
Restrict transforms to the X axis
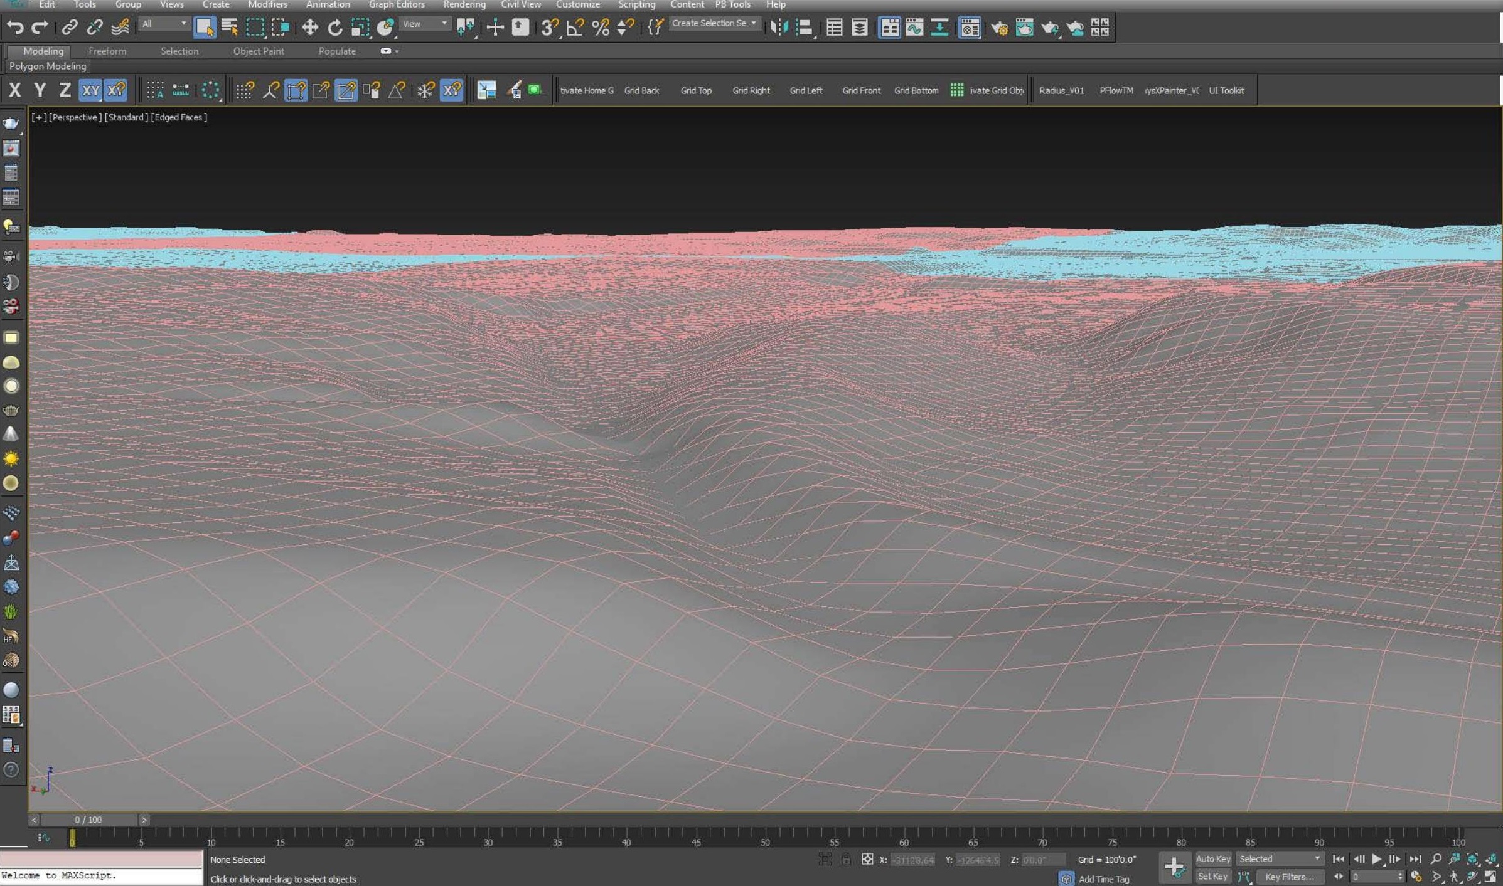click(14, 90)
